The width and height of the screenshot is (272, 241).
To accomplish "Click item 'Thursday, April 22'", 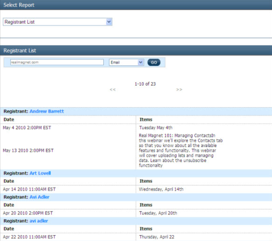I will pos(157,237).
